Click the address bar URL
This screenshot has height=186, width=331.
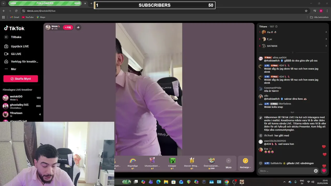pos(41,11)
